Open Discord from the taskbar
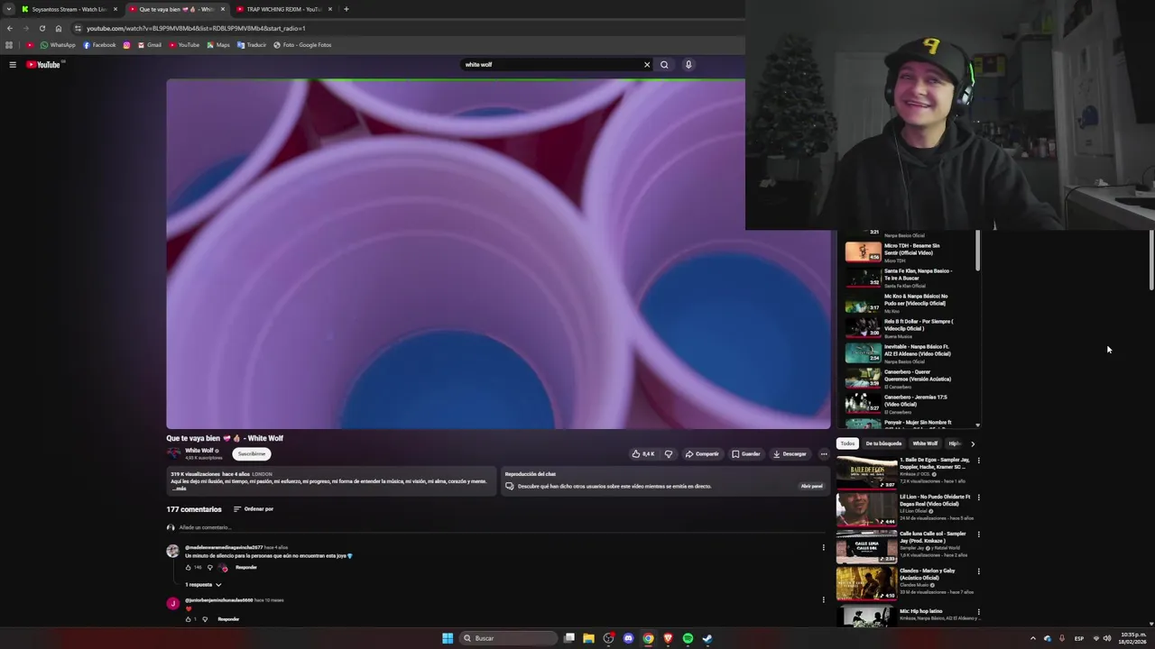The image size is (1155, 649). click(x=628, y=638)
